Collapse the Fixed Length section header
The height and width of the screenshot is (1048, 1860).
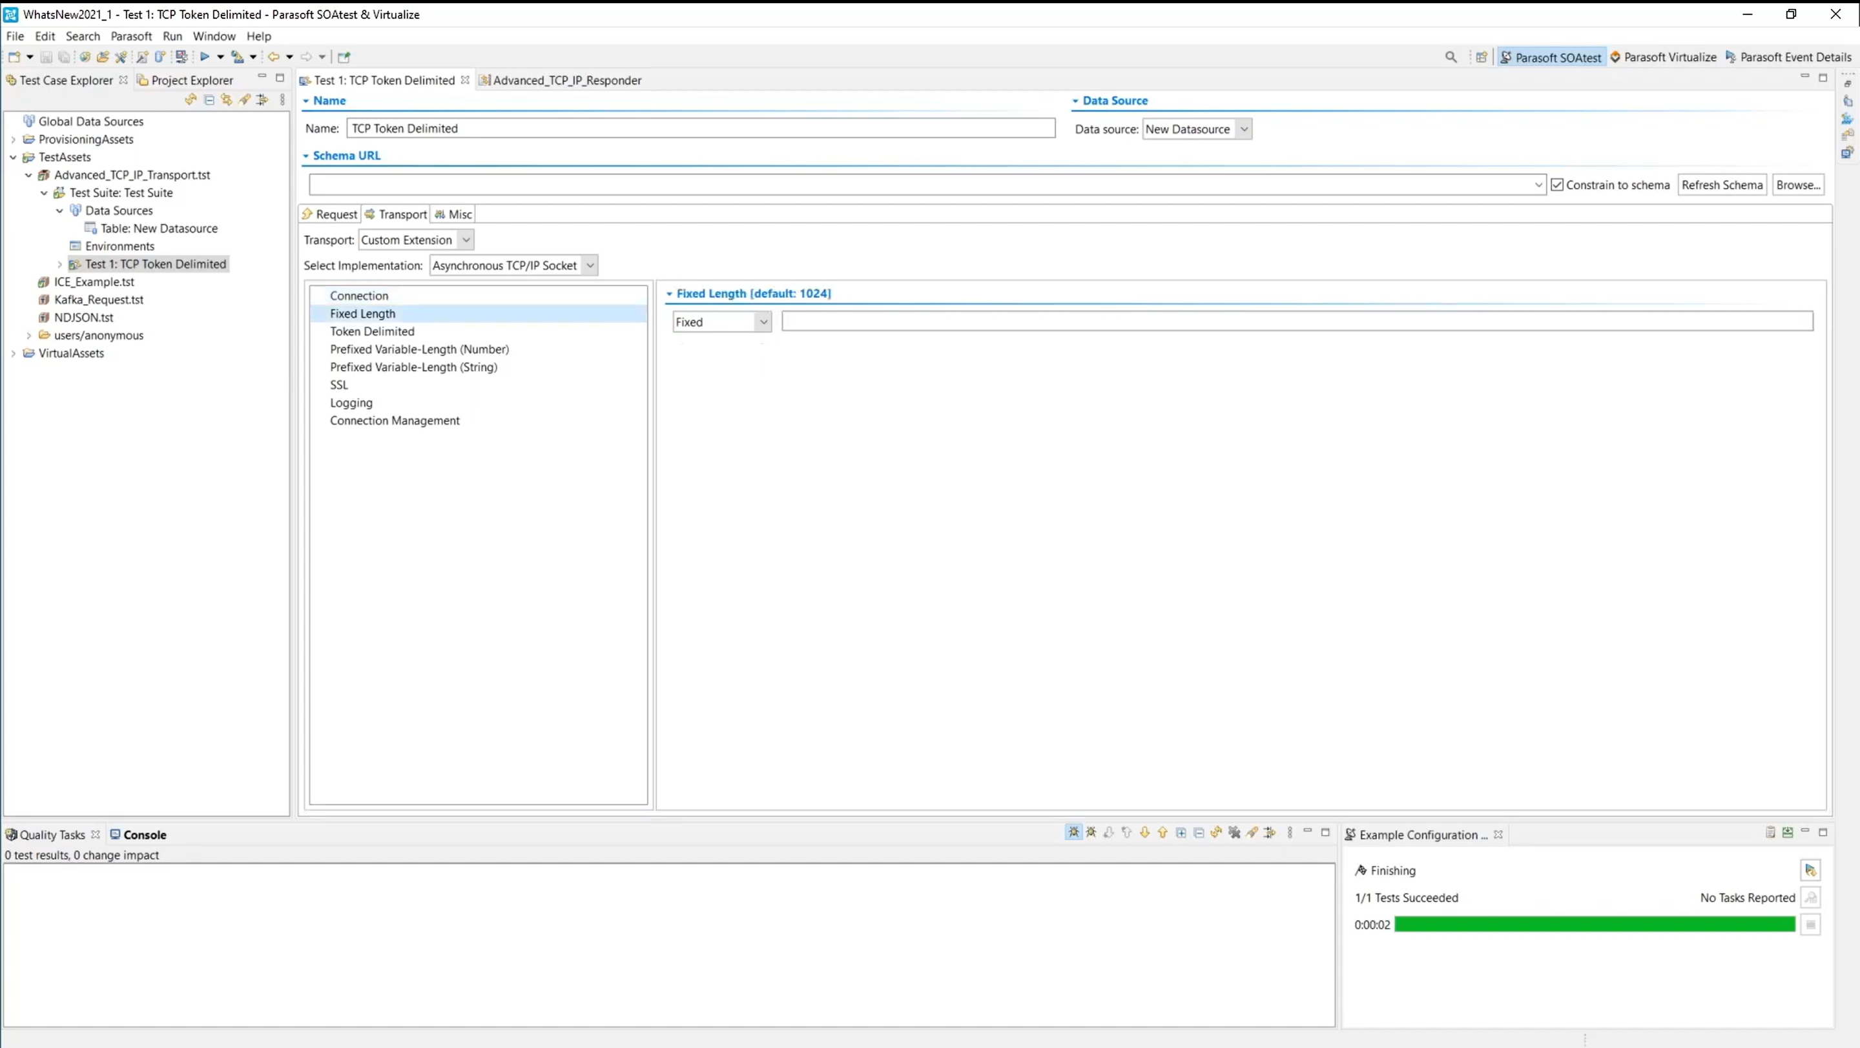tap(669, 294)
